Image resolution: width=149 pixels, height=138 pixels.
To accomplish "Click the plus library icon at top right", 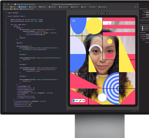I will click(x=135, y=4).
